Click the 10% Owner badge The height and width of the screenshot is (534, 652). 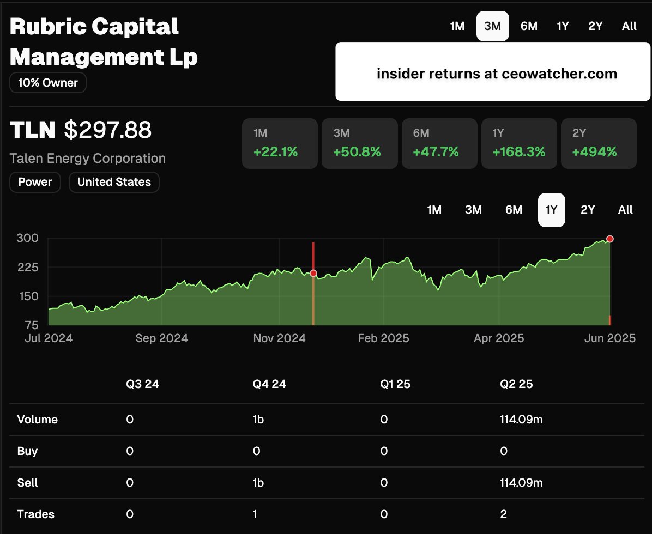pyautogui.click(x=48, y=83)
